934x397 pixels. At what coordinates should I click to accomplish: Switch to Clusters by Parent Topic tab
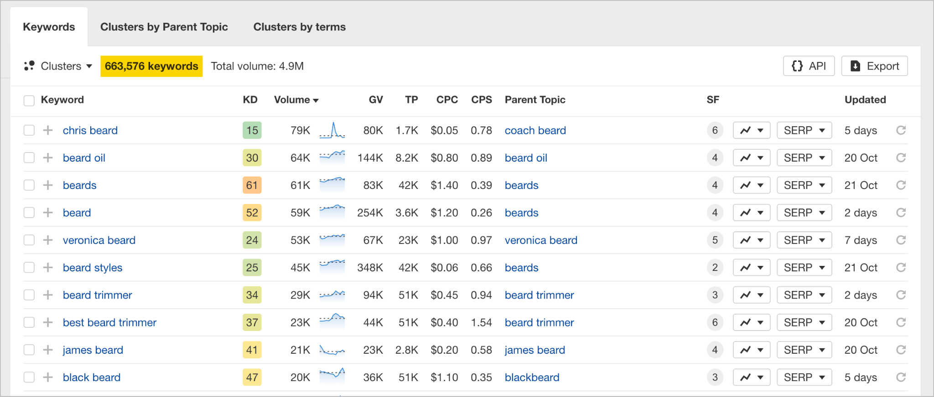164,27
